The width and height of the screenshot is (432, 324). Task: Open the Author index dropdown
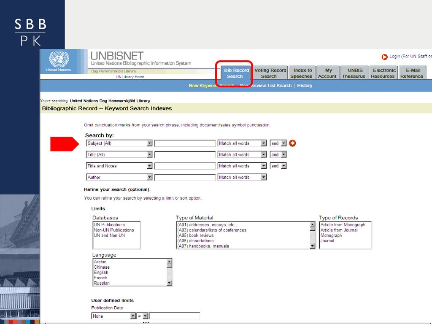click(119, 178)
